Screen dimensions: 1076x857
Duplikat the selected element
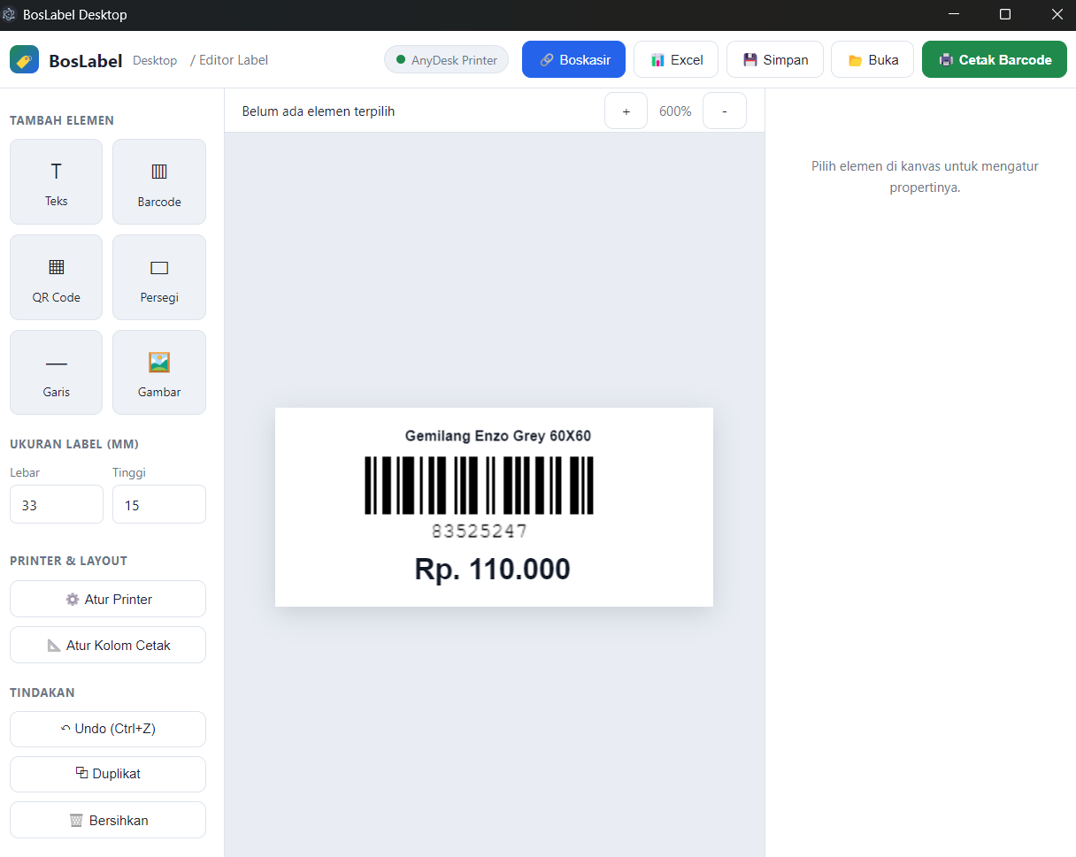[108, 774]
